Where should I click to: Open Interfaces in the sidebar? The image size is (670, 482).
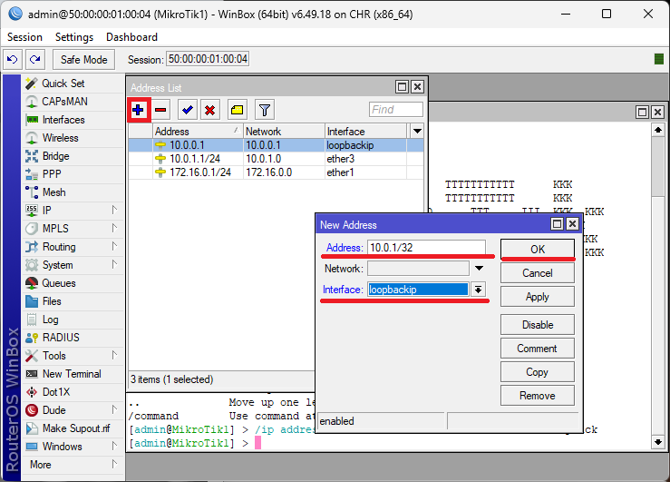(x=63, y=120)
